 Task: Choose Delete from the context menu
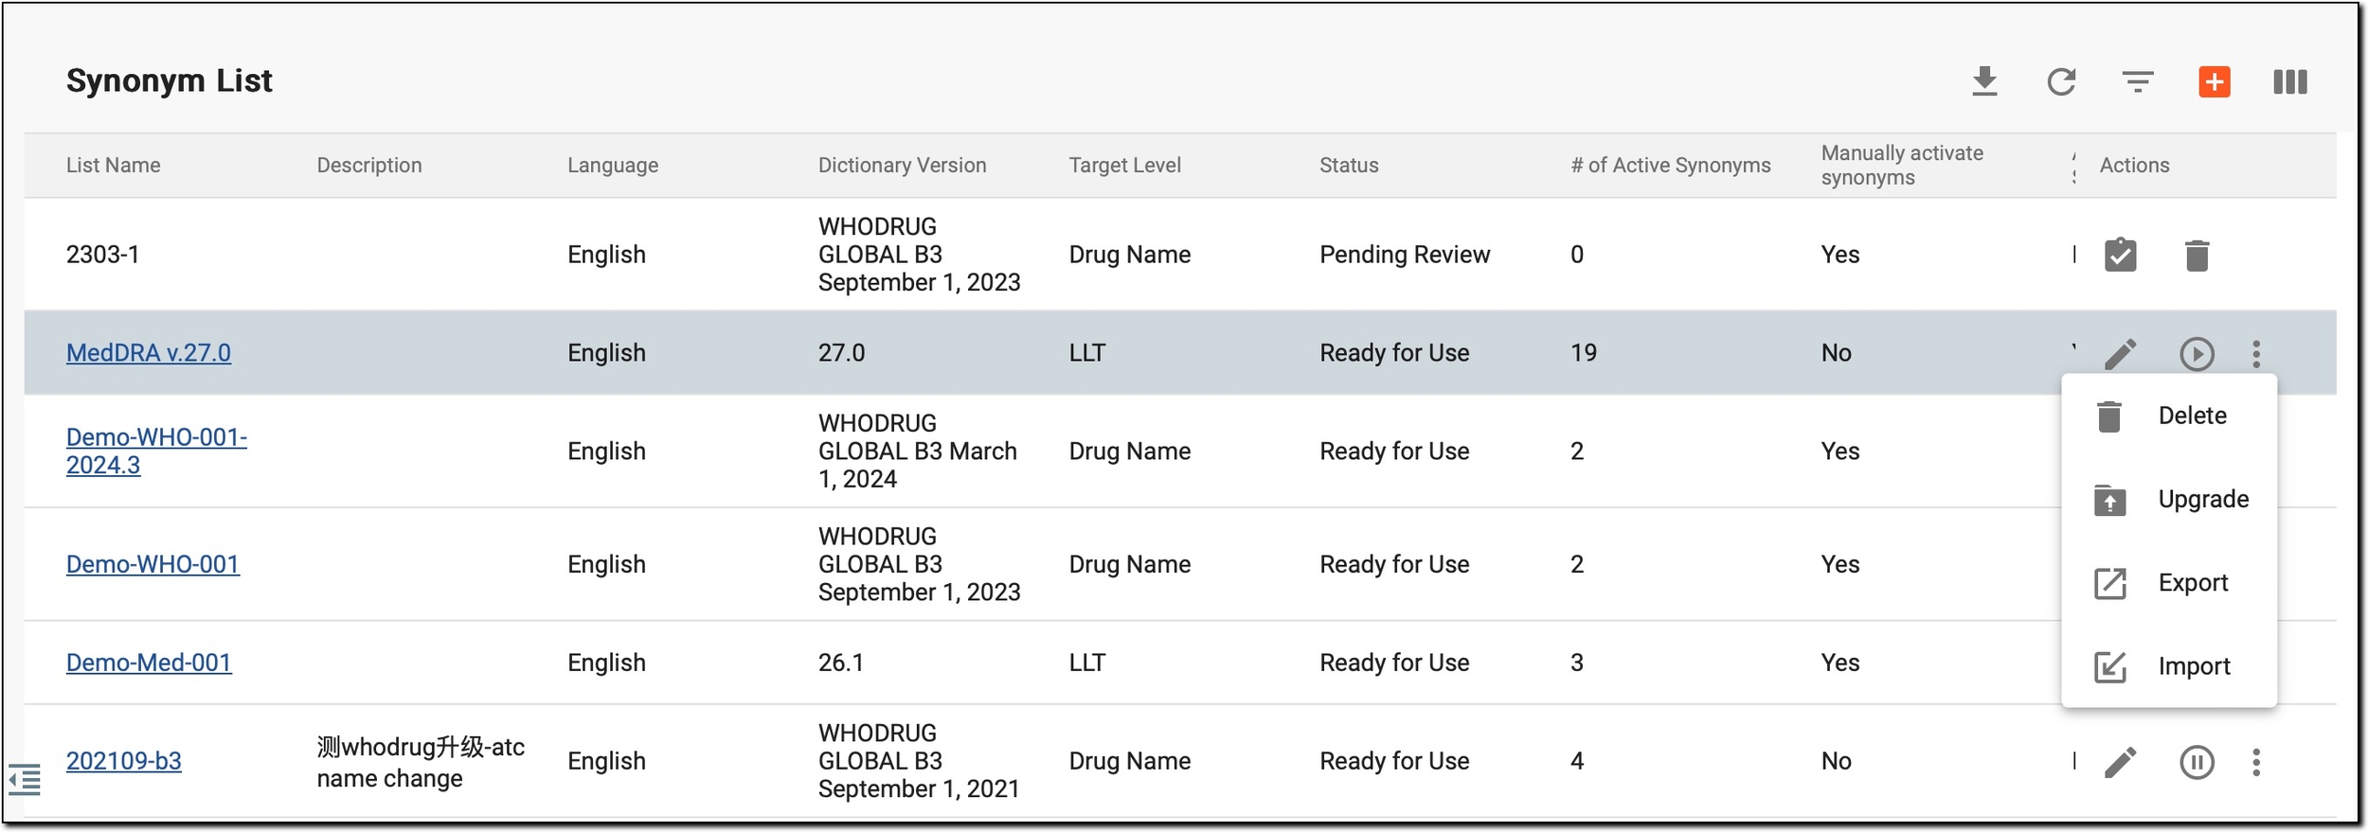coord(2169,416)
